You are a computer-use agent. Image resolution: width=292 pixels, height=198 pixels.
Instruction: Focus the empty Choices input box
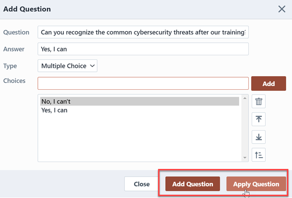click(143, 83)
